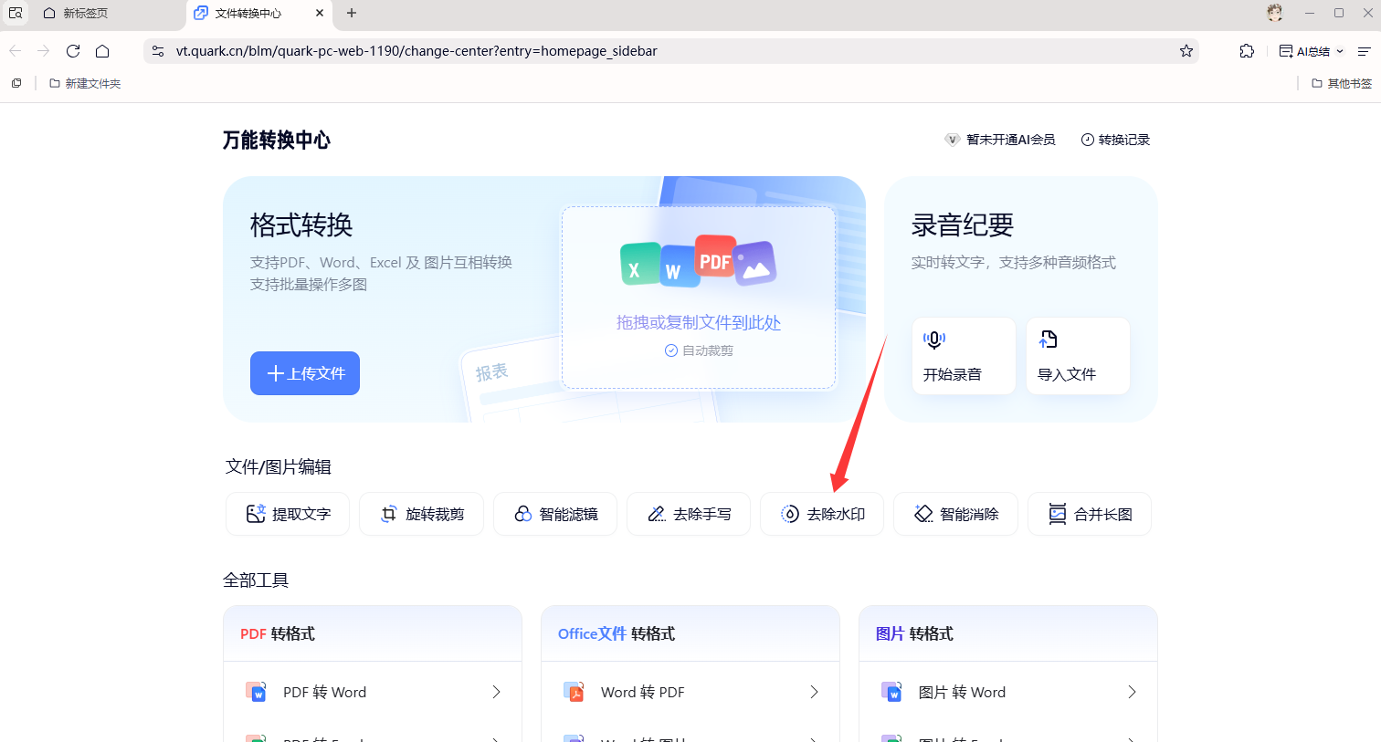Image resolution: width=1381 pixels, height=742 pixels.
Task: Open 转换记录 history
Action: point(1115,140)
